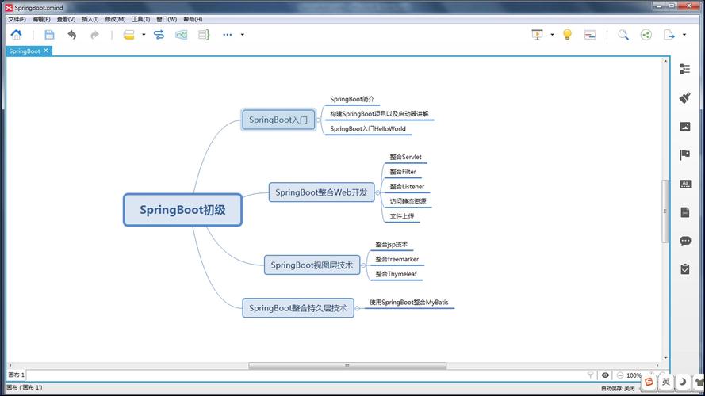Image resolution: width=705 pixels, height=396 pixels.
Task: Open the Notes document panel in sidebar
Action: point(684,212)
